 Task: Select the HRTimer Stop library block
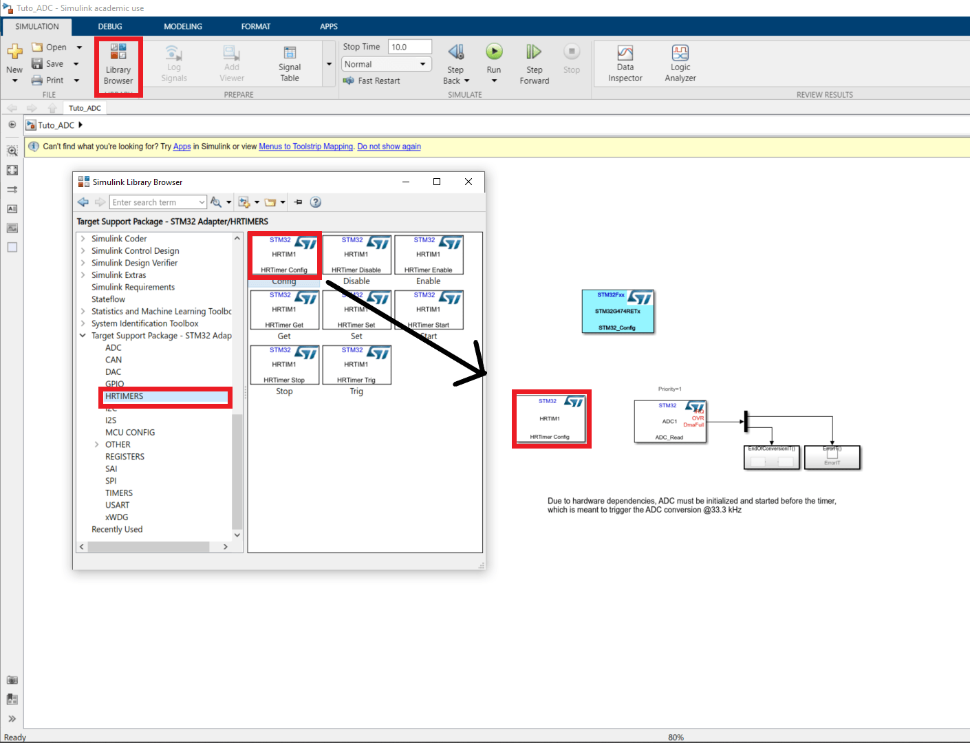point(284,365)
